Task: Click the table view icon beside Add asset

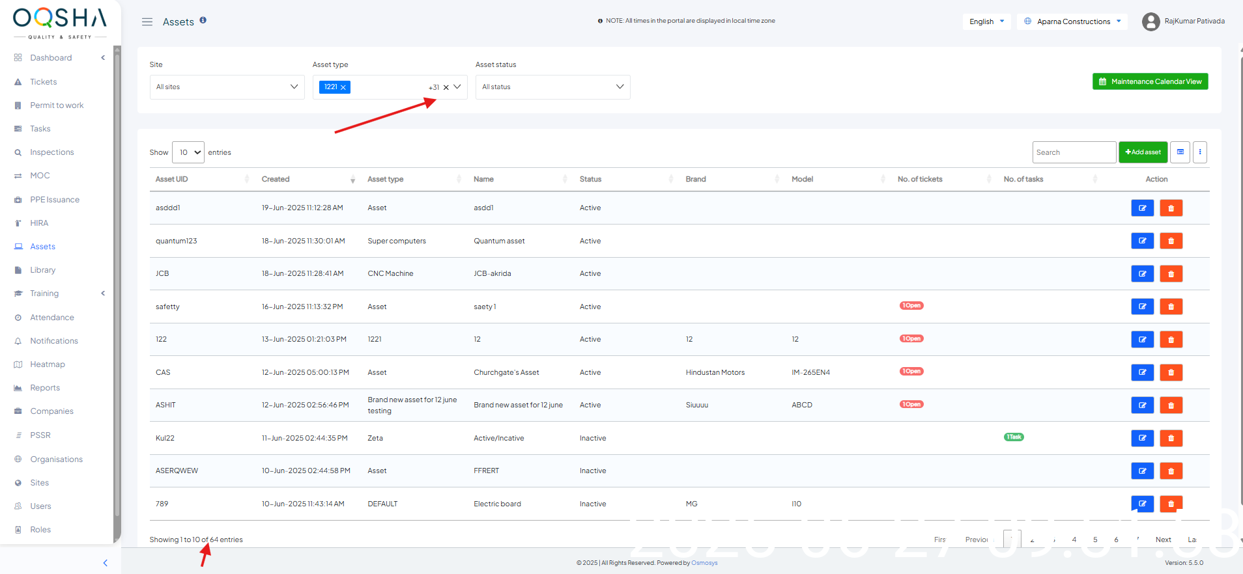Action: point(1180,152)
